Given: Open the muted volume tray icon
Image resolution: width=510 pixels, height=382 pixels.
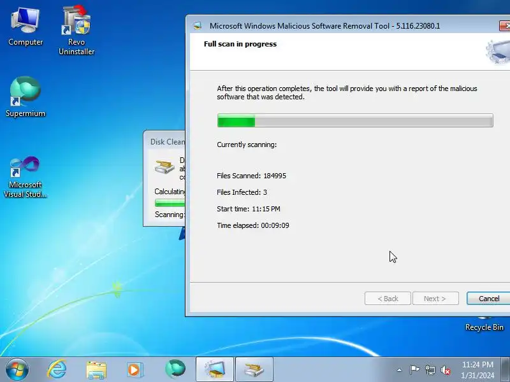Looking at the screenshot, I should pyautogui.click(x=445, y=370).
